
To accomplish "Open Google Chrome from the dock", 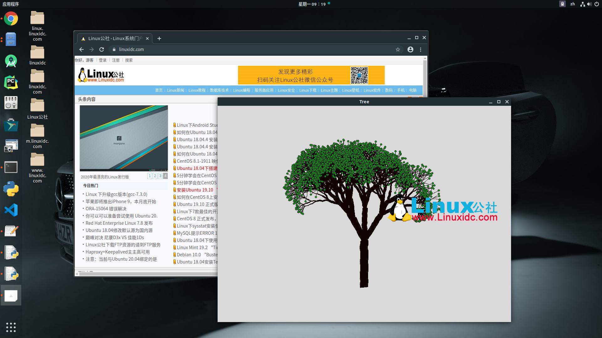I will click(11, 19).
